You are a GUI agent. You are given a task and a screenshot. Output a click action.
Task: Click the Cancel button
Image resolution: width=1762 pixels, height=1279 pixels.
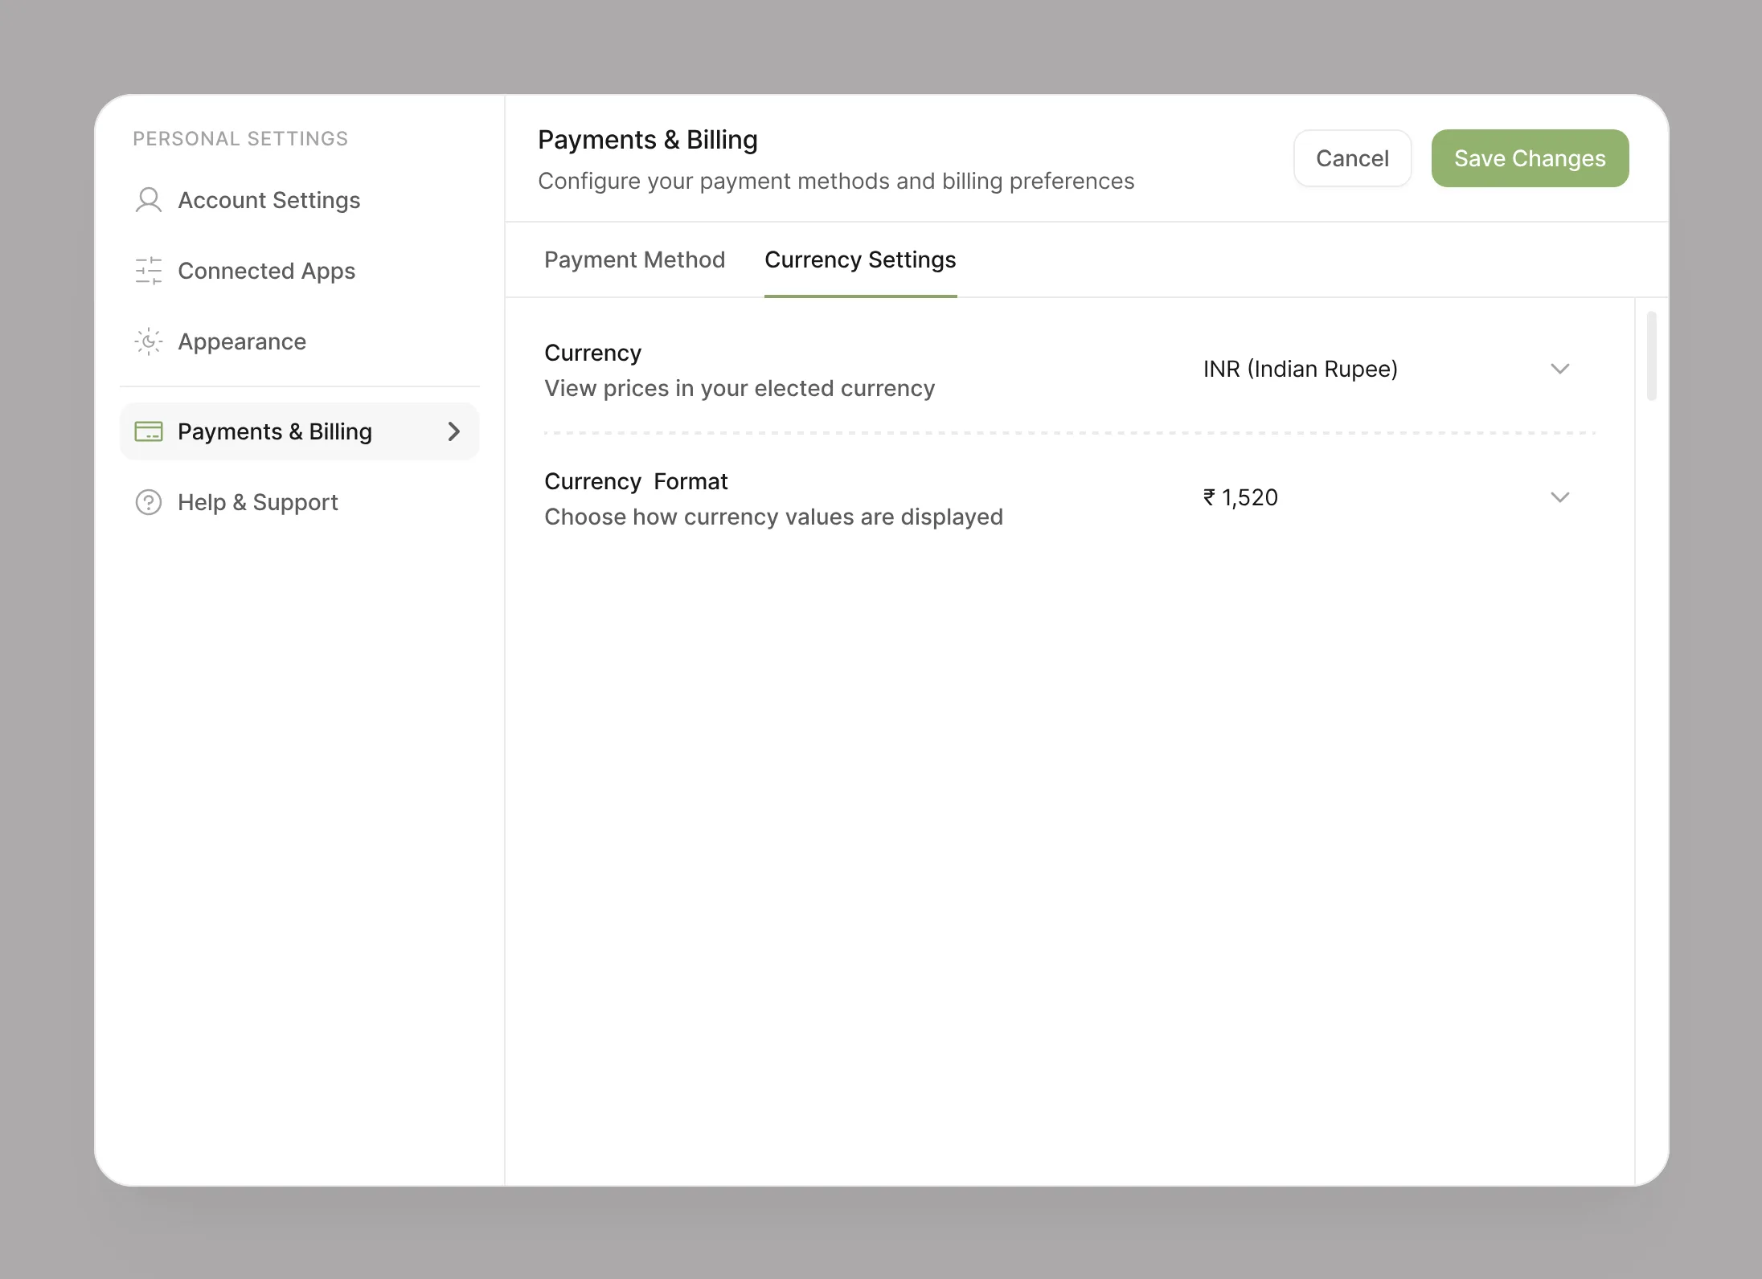click(x=1353, y=158)
